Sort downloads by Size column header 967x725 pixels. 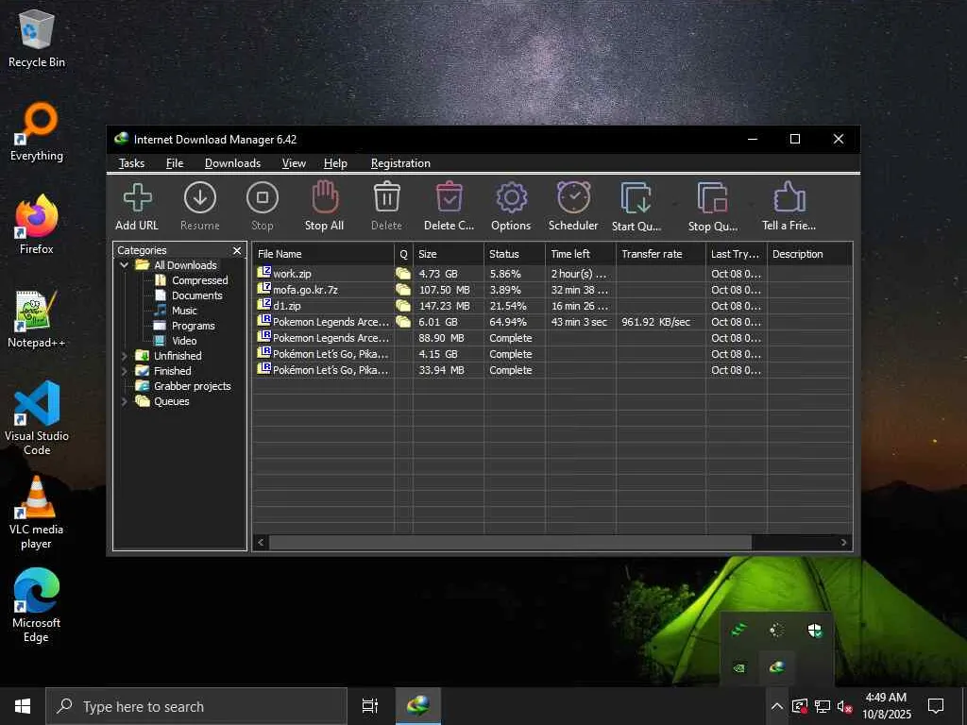click(449, 254)
